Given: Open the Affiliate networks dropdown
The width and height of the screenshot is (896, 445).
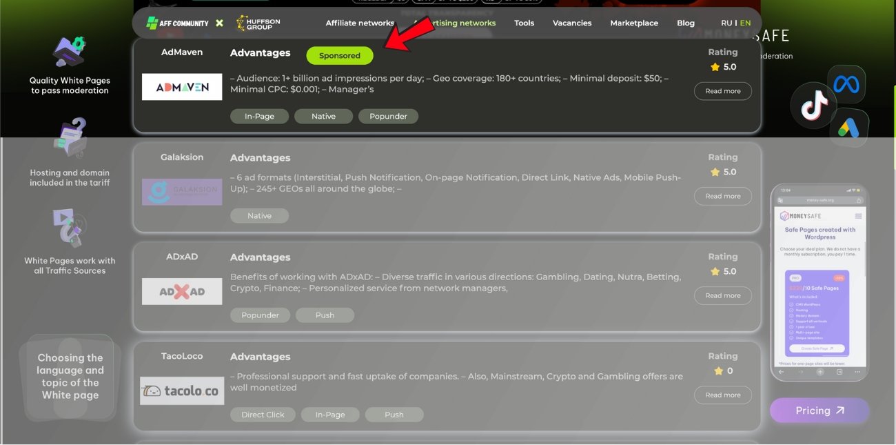Looking at the screenshot, I should [360, 22].
